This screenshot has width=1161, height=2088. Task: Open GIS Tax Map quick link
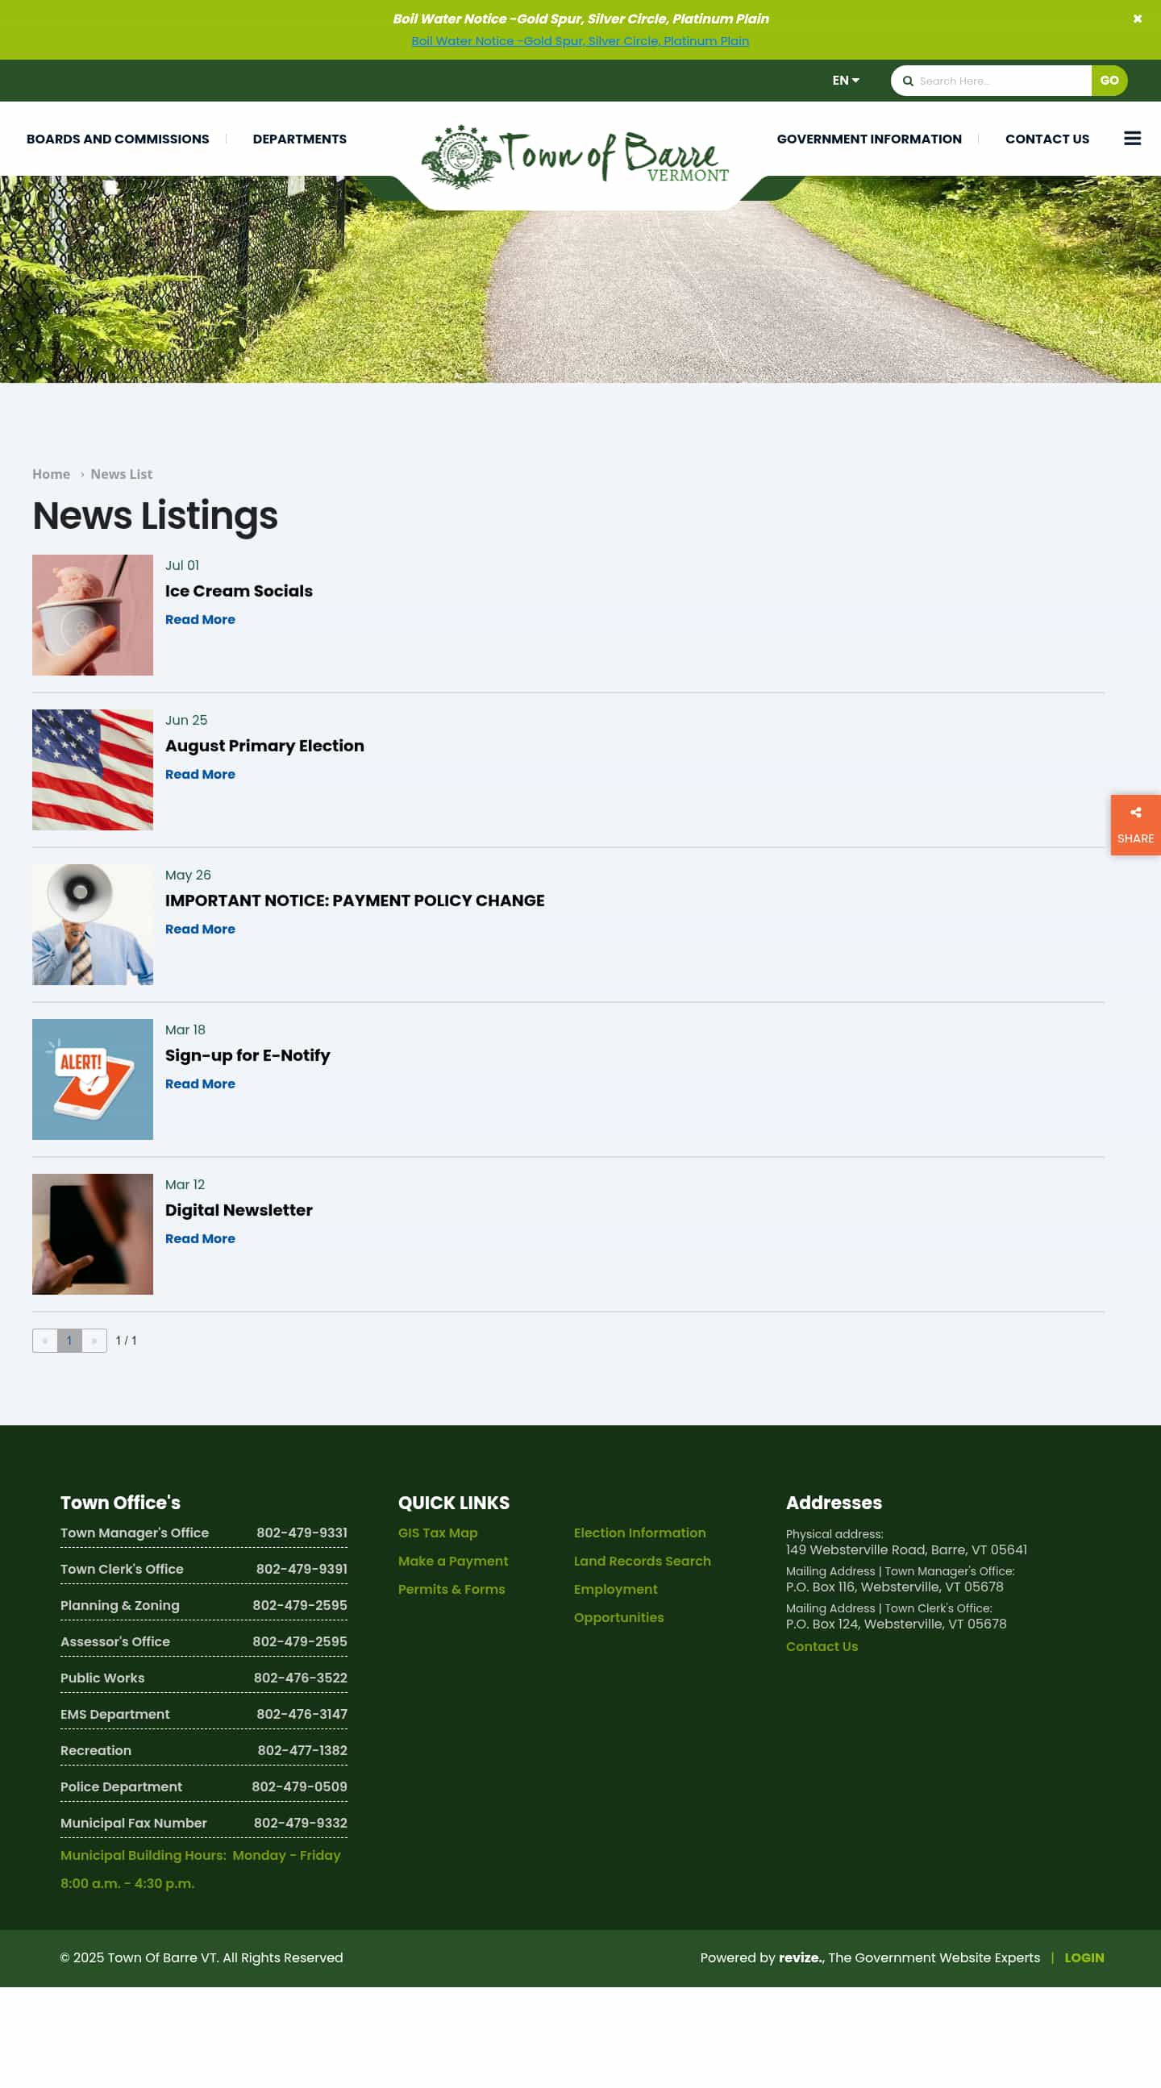click(x=438, y=1533)
